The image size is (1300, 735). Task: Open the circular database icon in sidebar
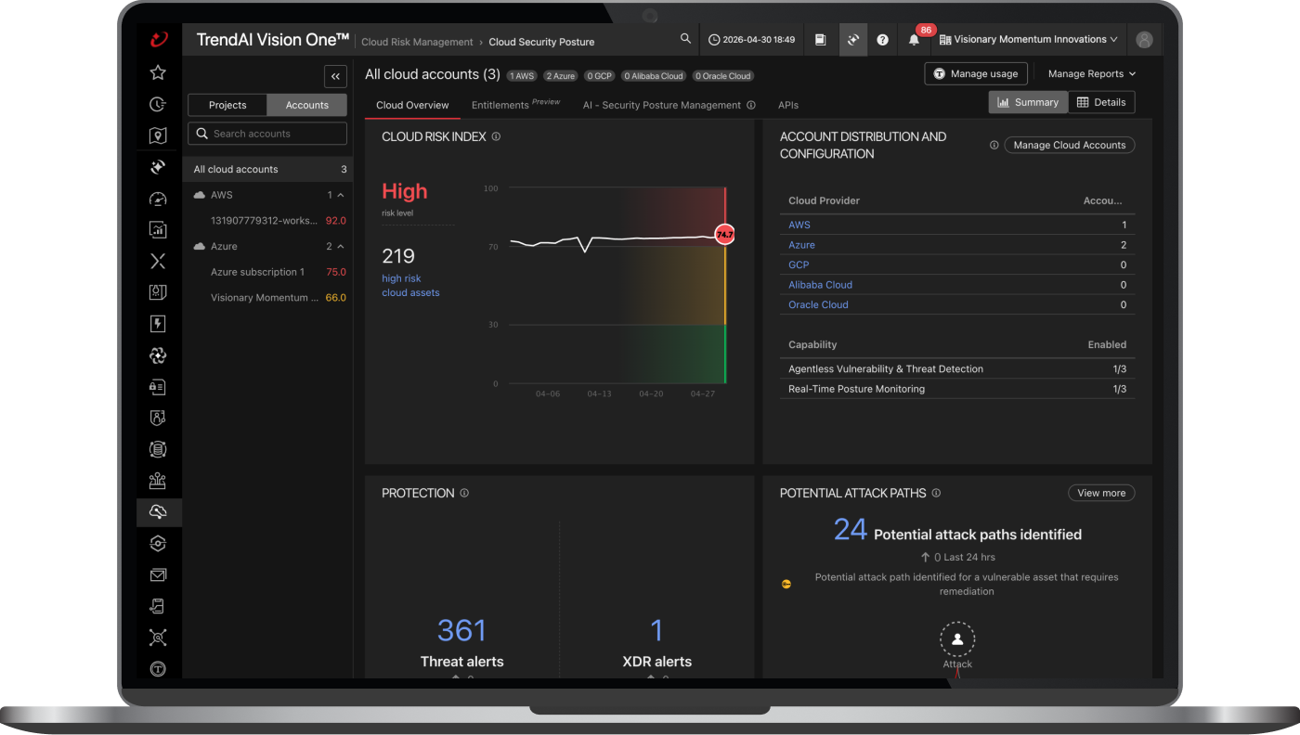coord(158,449)
